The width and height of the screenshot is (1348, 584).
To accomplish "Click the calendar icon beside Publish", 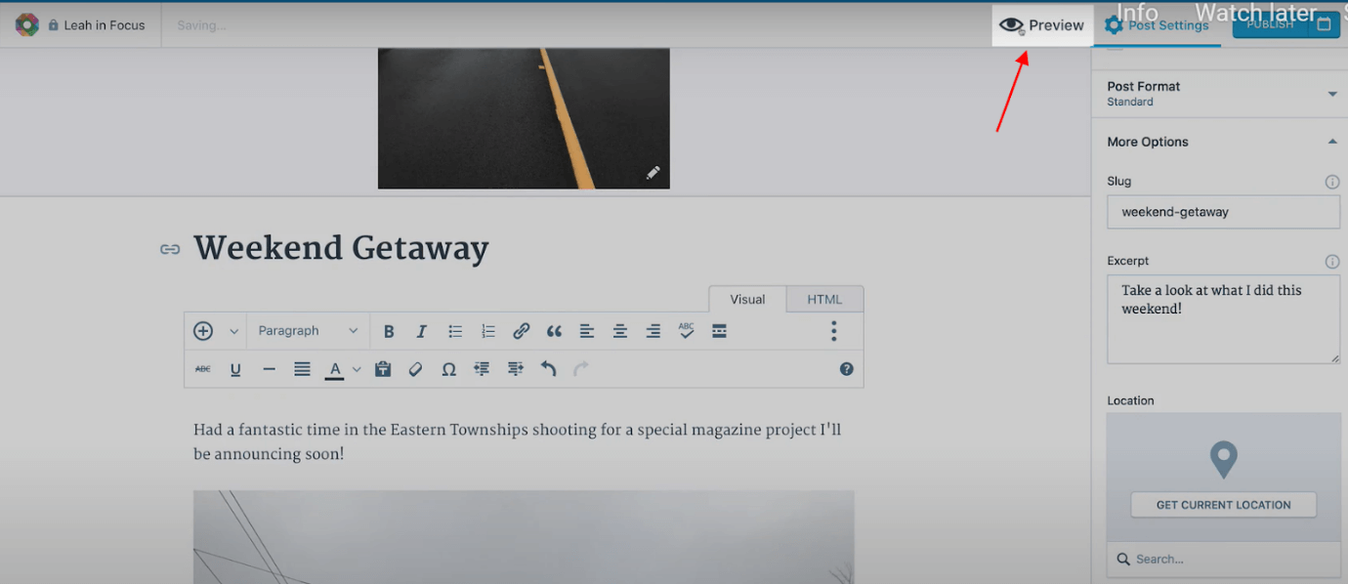I will click(x=1325, y=24).
